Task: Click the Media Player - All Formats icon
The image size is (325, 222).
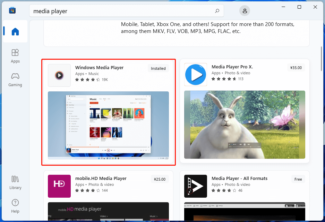Action: click(x=196, y=186)
